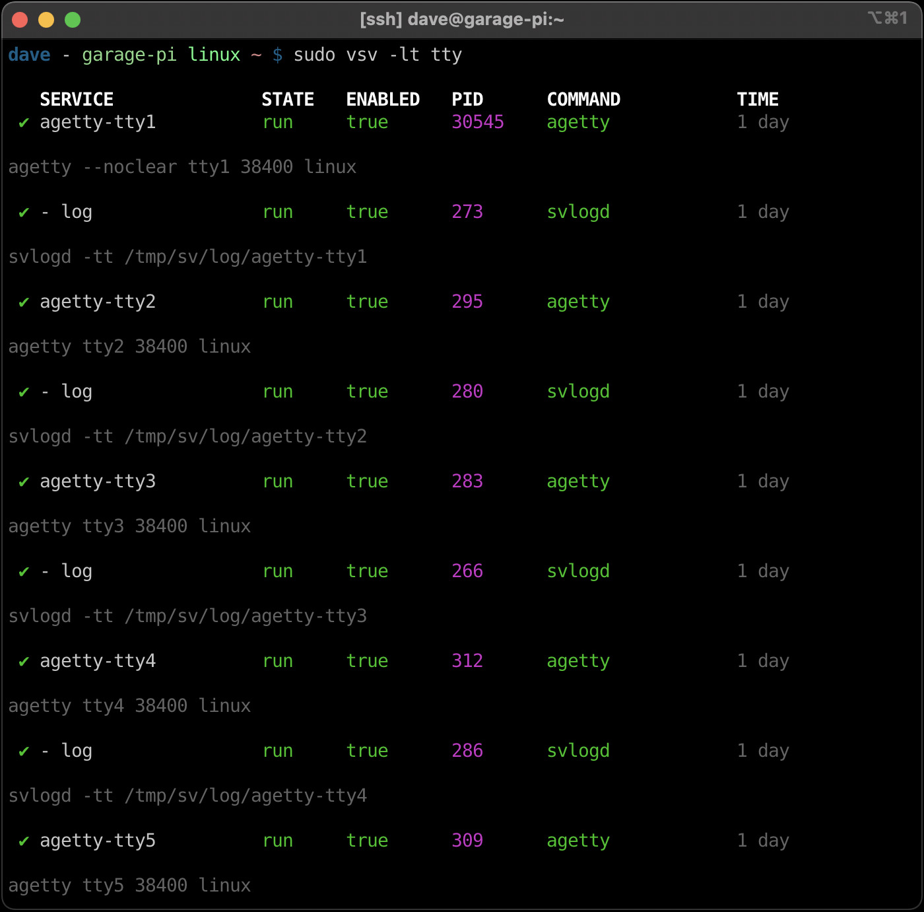Viewport: 924px width, 912px height.
Task: Click PID value 295
Action: (x=467, y=302)
